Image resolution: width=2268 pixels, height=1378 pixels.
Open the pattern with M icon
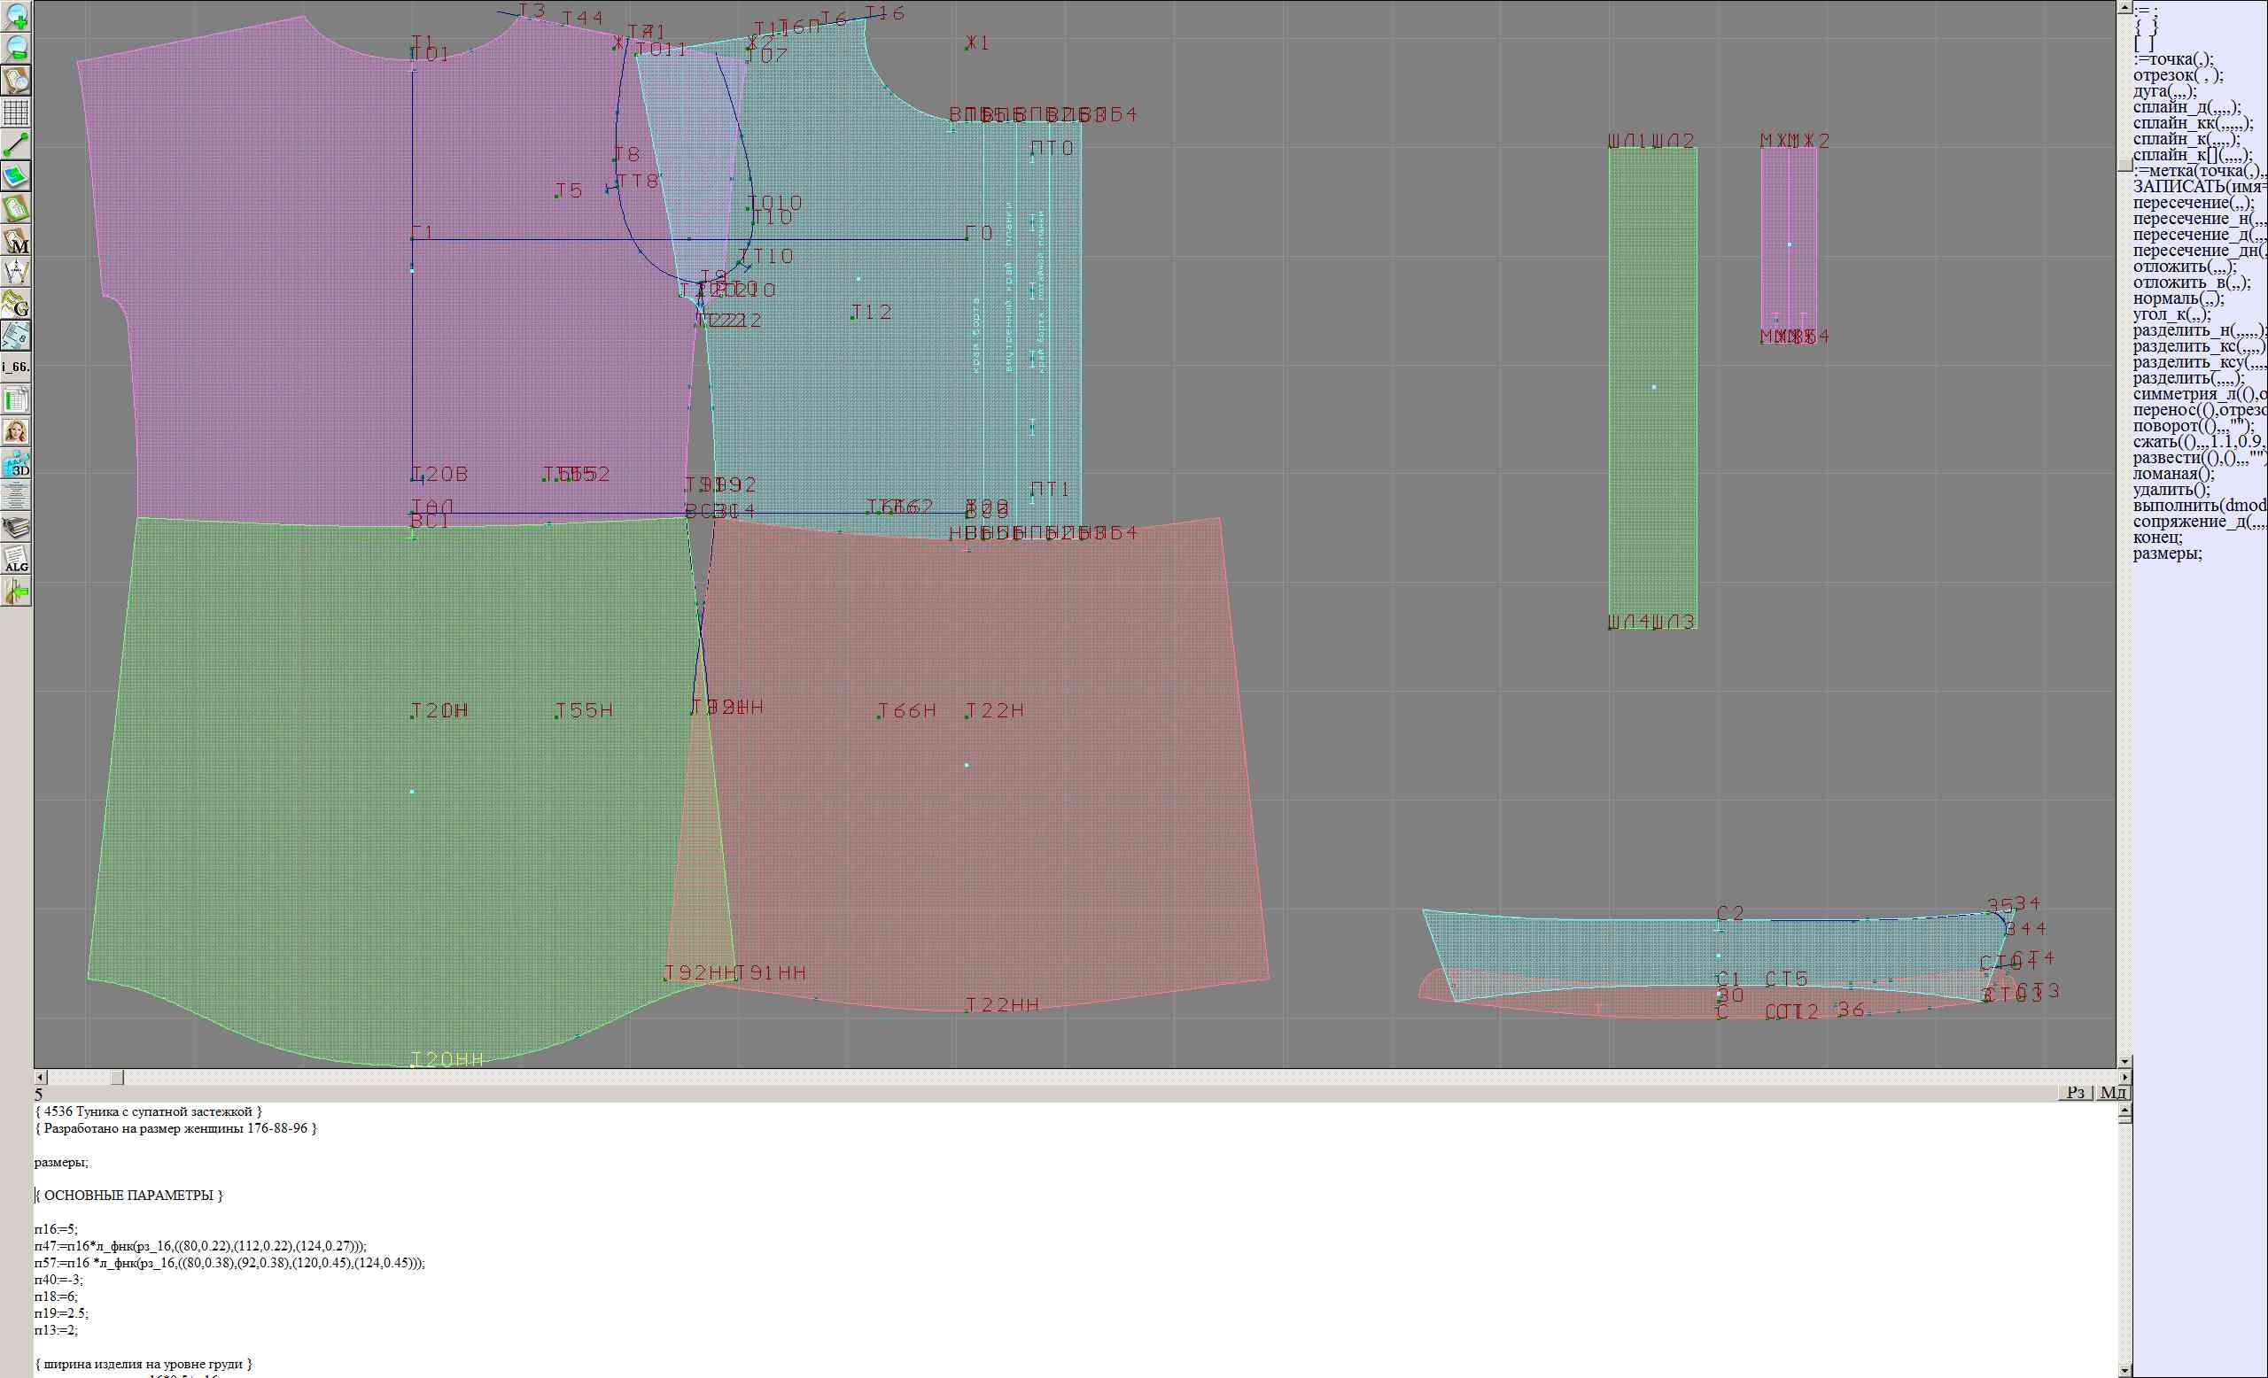[16, 241]
